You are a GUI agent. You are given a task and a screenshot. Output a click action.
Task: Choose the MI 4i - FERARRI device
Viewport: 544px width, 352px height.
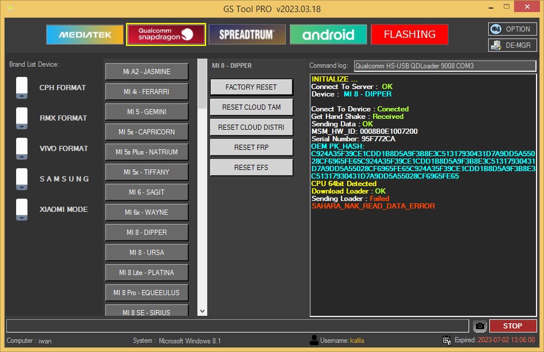click(147, 92)
